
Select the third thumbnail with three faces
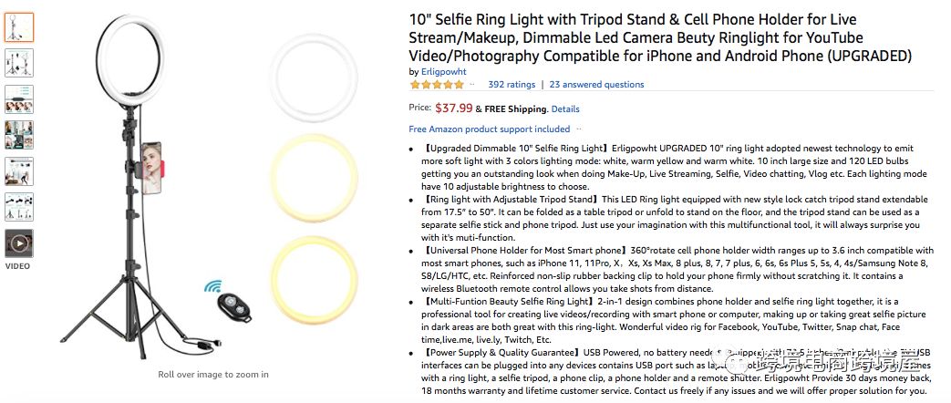19,99
